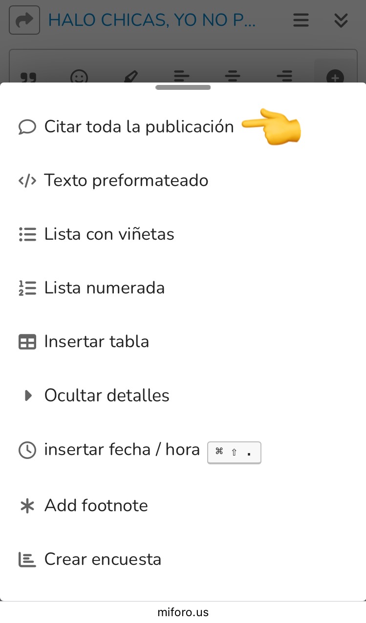
Task: Choose Citar toda la publicación
Action: coord(139,127)
